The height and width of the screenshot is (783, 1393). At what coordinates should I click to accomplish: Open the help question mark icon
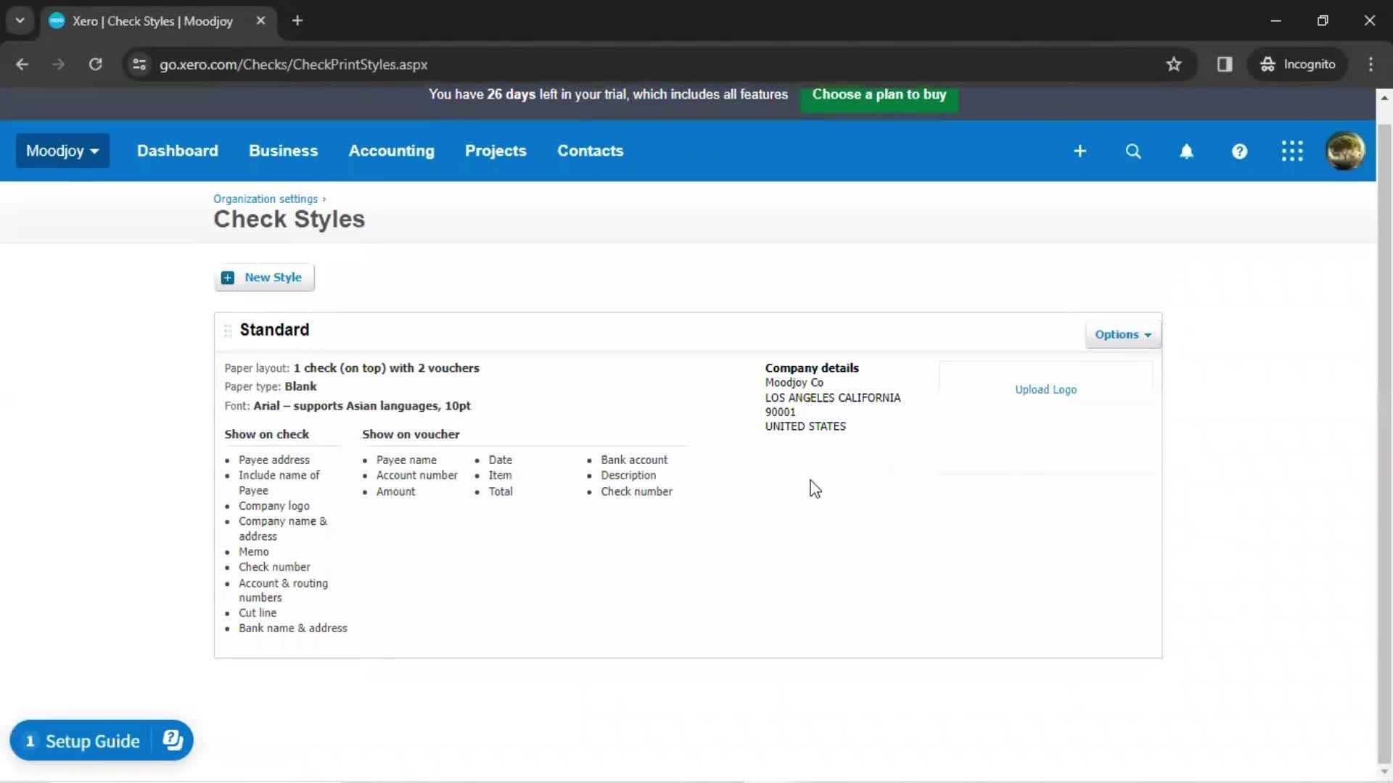click(x=1239, y=151)
